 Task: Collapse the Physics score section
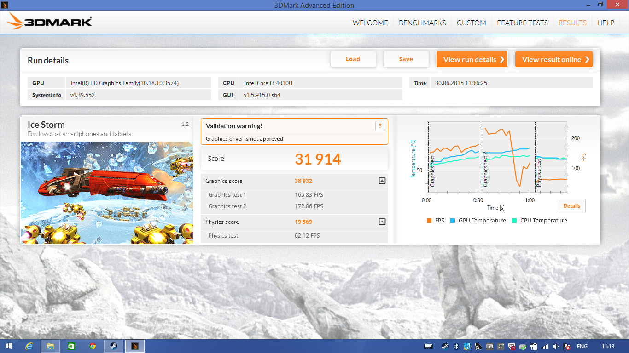[x=382, y=222]
